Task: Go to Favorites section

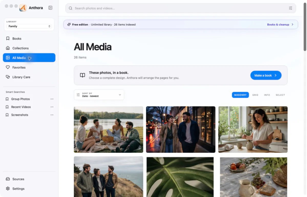Action: [x=29, y=67]
